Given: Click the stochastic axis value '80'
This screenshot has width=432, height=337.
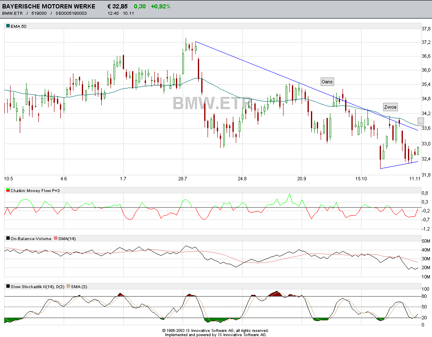Looking at the screenshot, I should (424, 297).
